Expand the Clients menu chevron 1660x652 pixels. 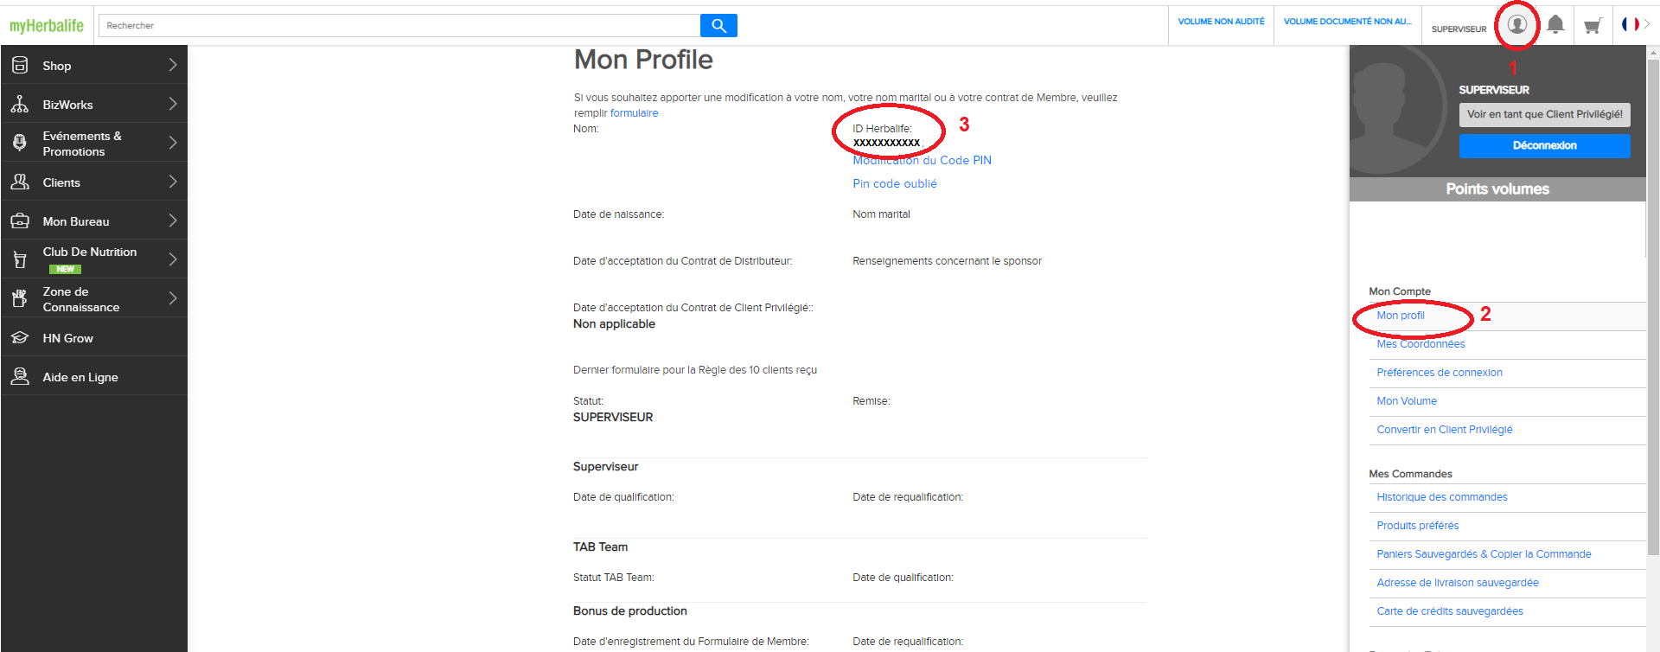click(x=173, y=182)
